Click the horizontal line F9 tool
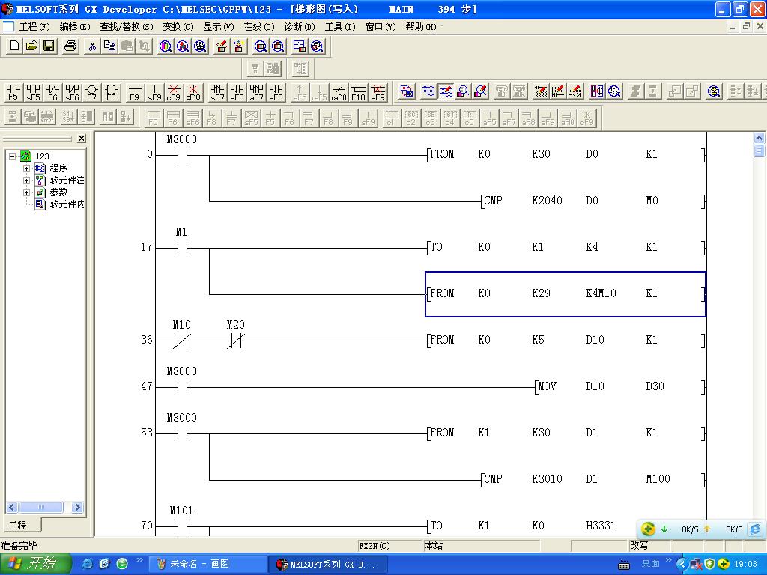Image resolution: width=767 pixels, height=575 pixels. (x=135, y=92)
